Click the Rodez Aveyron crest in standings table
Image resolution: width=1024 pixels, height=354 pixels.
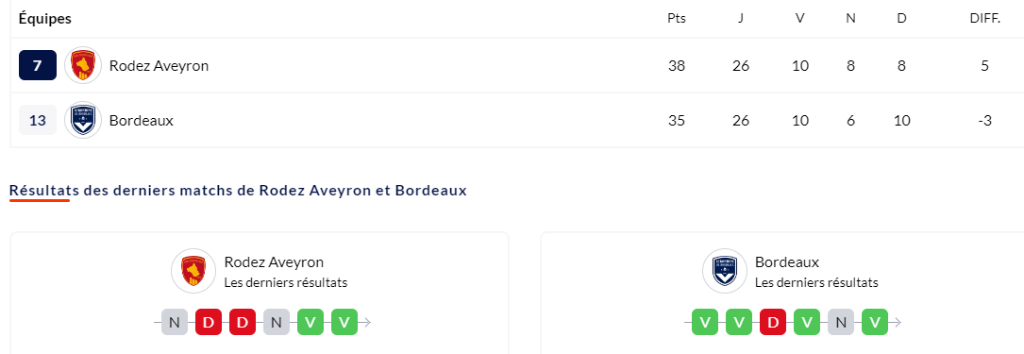coord(83,65)
